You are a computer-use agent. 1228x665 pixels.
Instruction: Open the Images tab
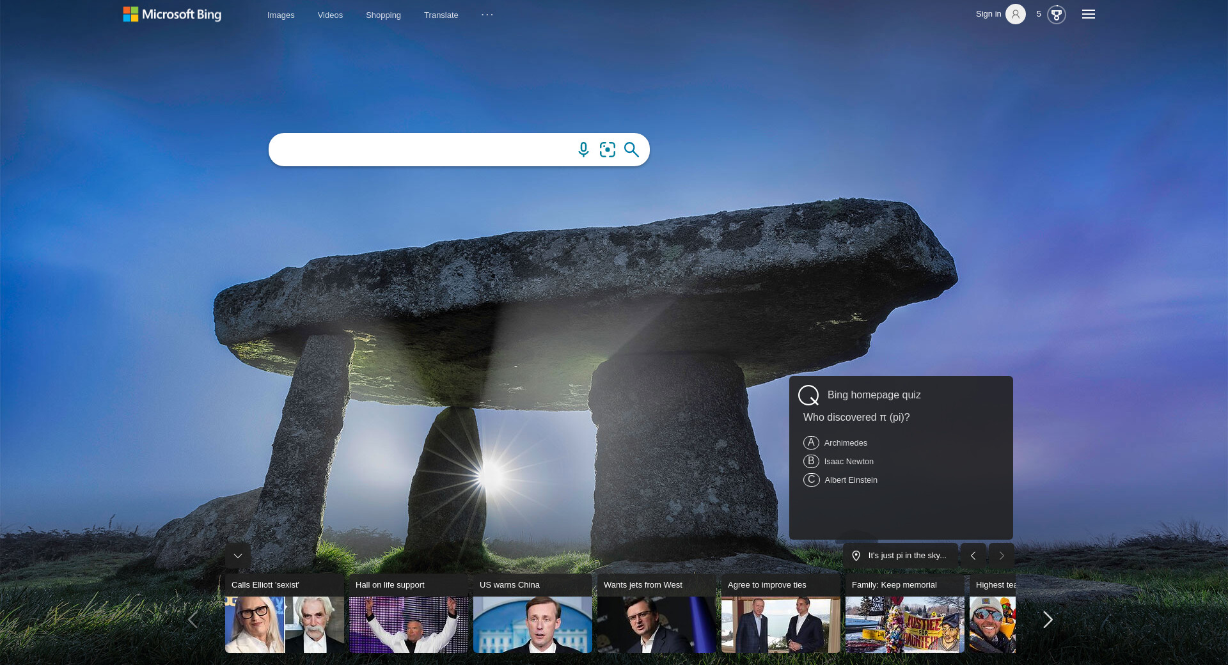(281, 15)
